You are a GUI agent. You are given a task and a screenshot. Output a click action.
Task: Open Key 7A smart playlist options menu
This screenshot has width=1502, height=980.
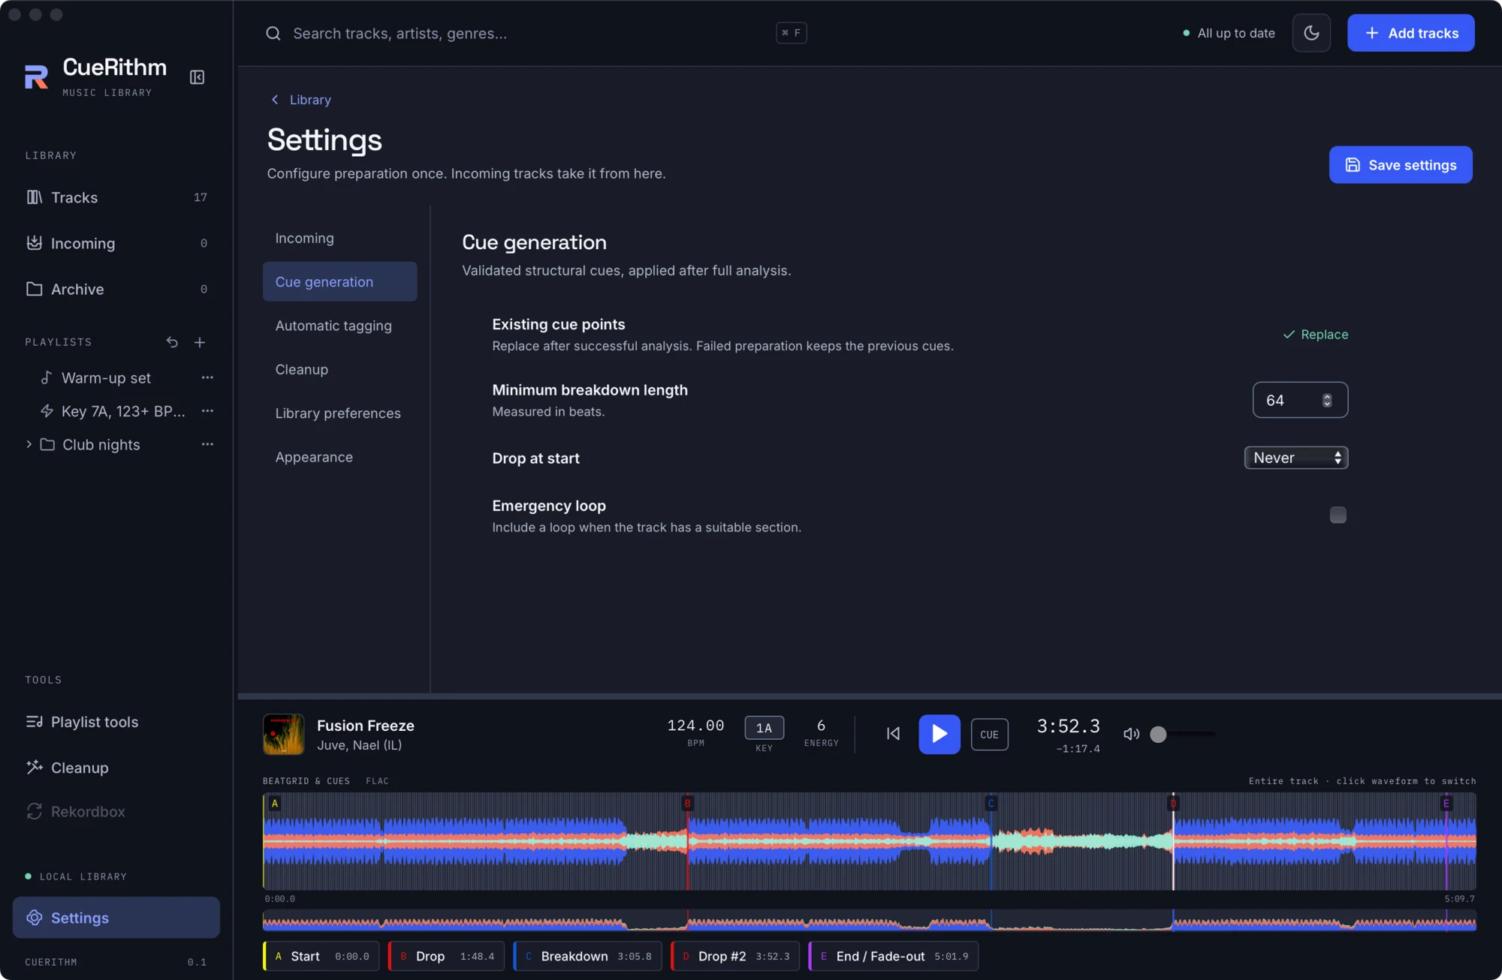coord(207,410)
